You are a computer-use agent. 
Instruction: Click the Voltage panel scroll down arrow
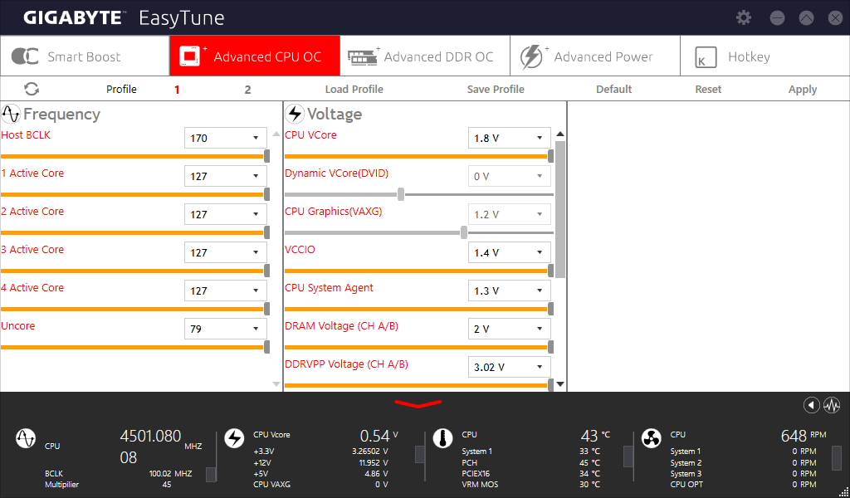pyautogui.click(x=560, y=384)
